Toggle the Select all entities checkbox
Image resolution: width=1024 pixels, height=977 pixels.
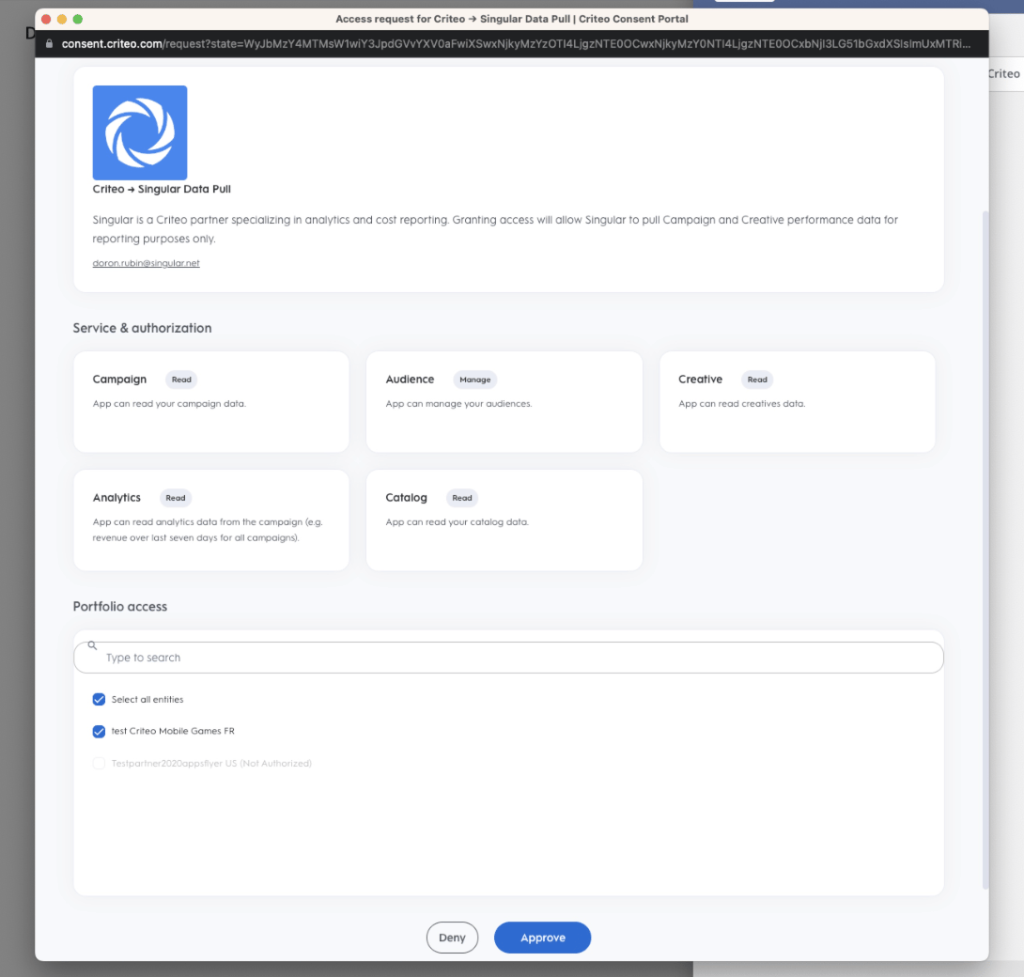(x=99, y=700)
